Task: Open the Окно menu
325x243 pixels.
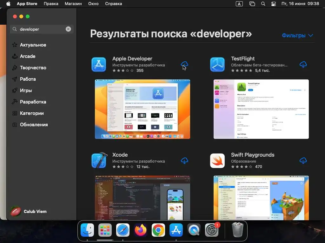Action: pyautogui.click(x=93, y=4)
